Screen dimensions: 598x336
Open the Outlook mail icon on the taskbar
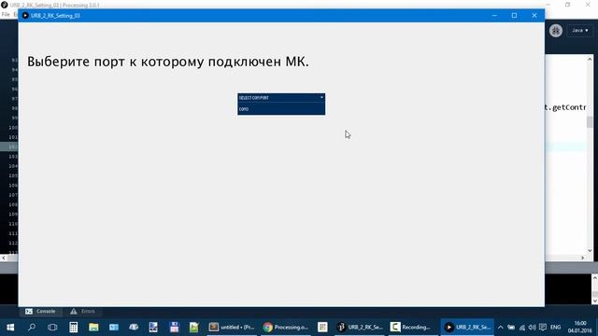114,328
